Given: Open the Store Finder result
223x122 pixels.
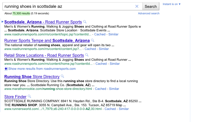Looking at the screenshot, I should [15, 97].
